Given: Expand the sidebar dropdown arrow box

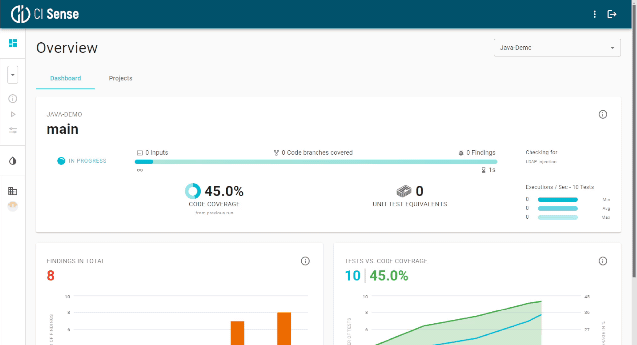Looking at the screenshot, I should click(x=13, y=74).
